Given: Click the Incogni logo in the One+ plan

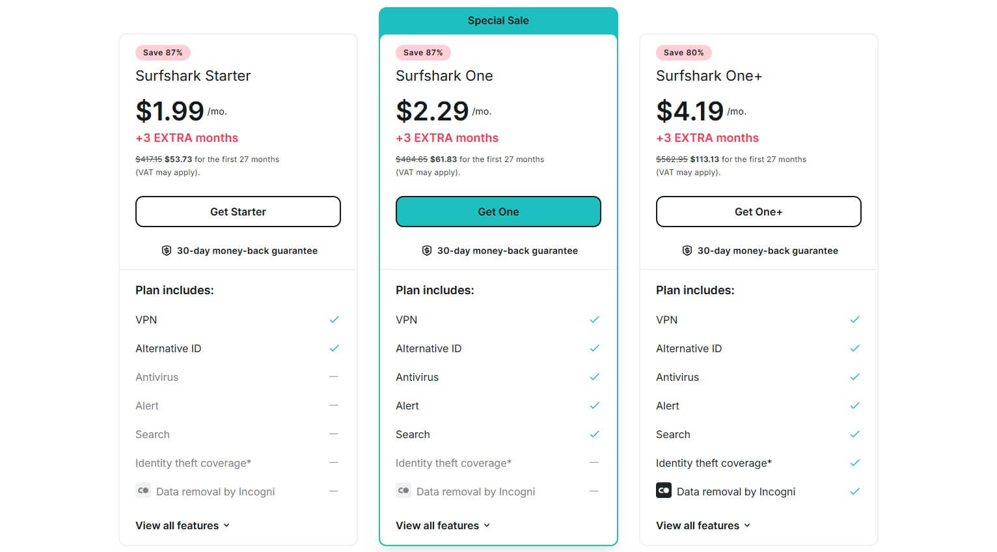Looking at the screenshot, I should (664, 490).
